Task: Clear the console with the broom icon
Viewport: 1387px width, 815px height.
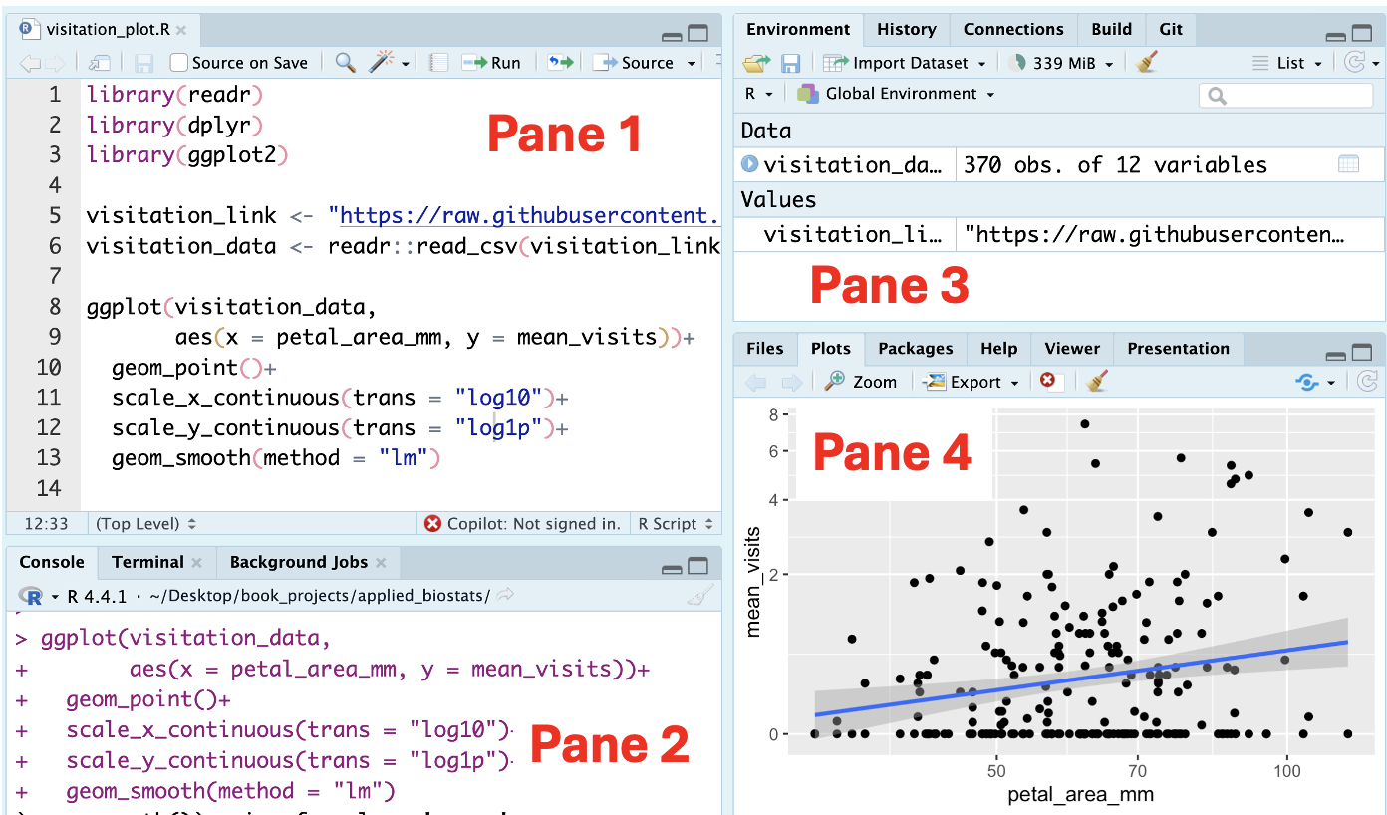Action: click(x=701, y=596)
